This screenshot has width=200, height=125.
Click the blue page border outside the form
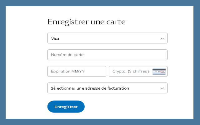click(2, 62)
